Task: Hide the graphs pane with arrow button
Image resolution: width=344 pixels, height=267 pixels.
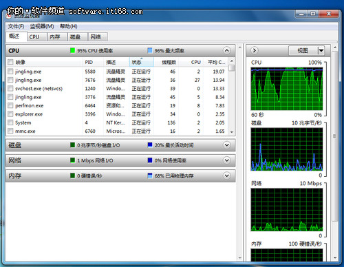Action: click(254, 50)
